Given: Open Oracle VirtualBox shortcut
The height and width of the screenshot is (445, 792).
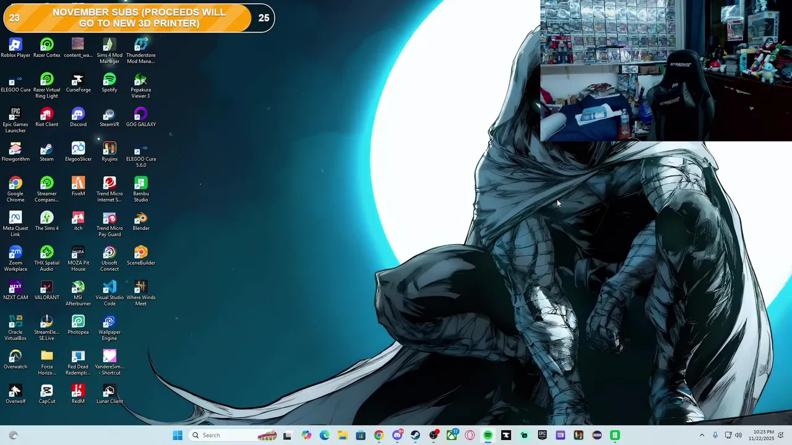Looking at the screenshot, I should pos(15,328).
